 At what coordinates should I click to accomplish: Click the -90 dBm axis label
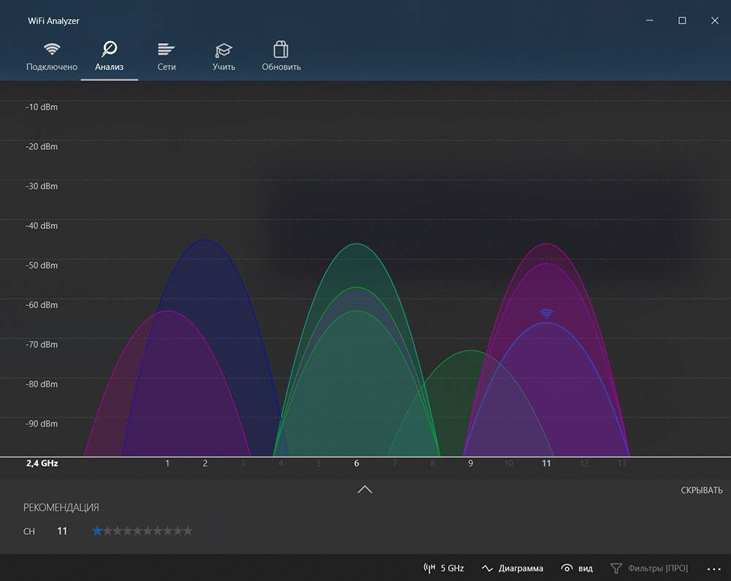coord(42,424)
